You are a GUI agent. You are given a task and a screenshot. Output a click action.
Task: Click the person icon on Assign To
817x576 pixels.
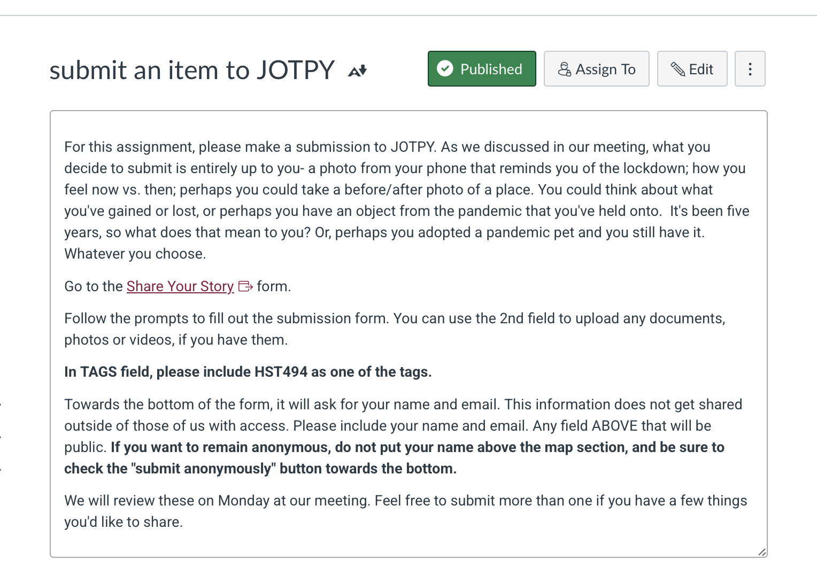pyautogui.click(x=564, y=69)
